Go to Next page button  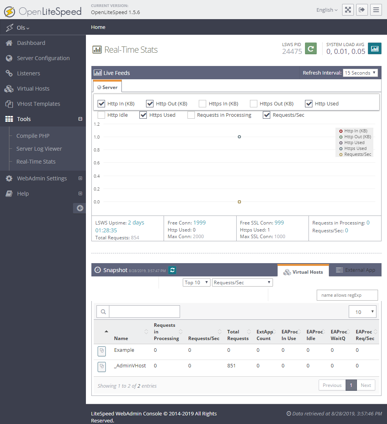tap(366, 385)
